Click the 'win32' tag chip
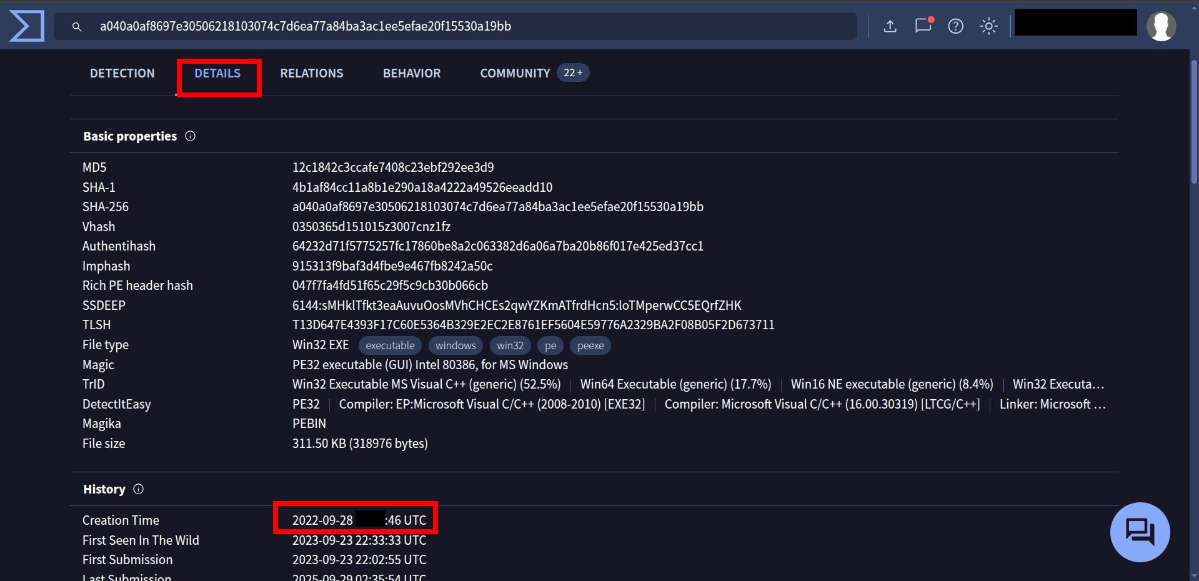1199x581 pixels. [x=510, y=345]
